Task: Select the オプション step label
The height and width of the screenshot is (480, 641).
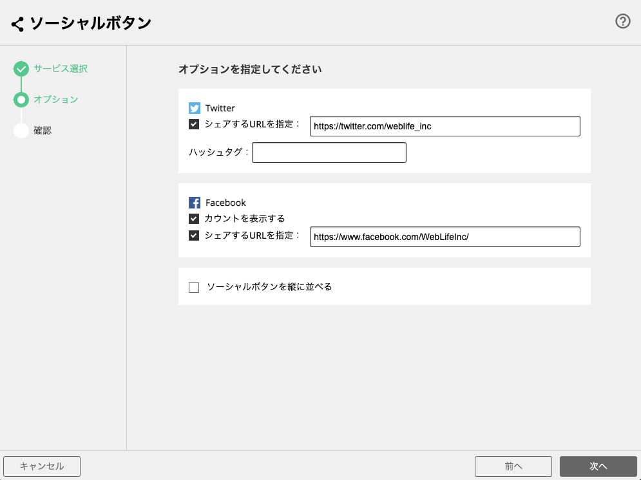Action: point(56,100)
